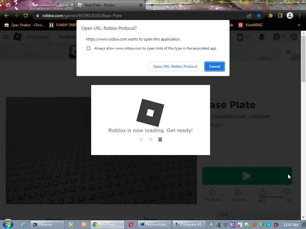This screenshot has height=229, width=306.
Task: Open the Chrome profile avatar
Action: point(290,16)
